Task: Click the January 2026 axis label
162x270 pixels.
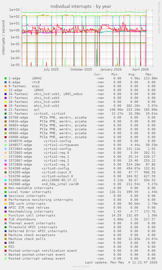Action: 111,70
